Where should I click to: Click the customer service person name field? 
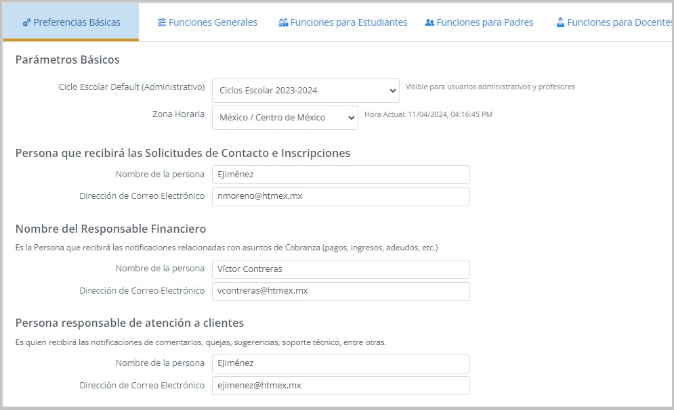point(340,364)
